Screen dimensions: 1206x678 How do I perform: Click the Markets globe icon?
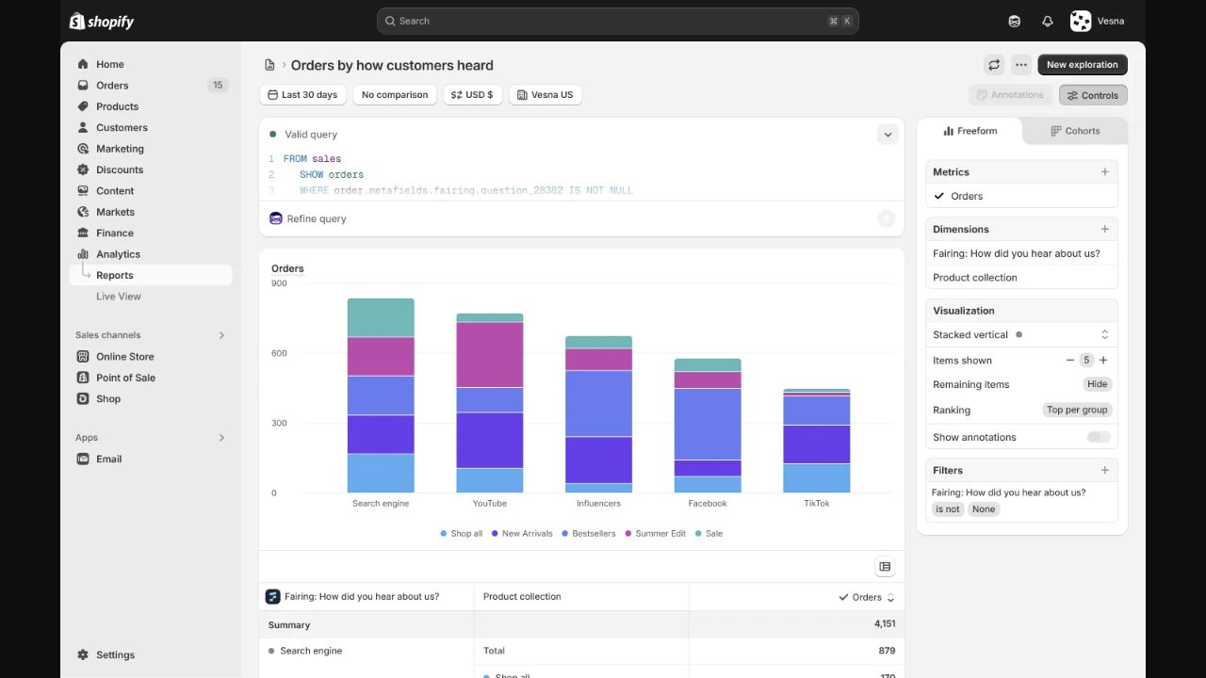point(83,212)
